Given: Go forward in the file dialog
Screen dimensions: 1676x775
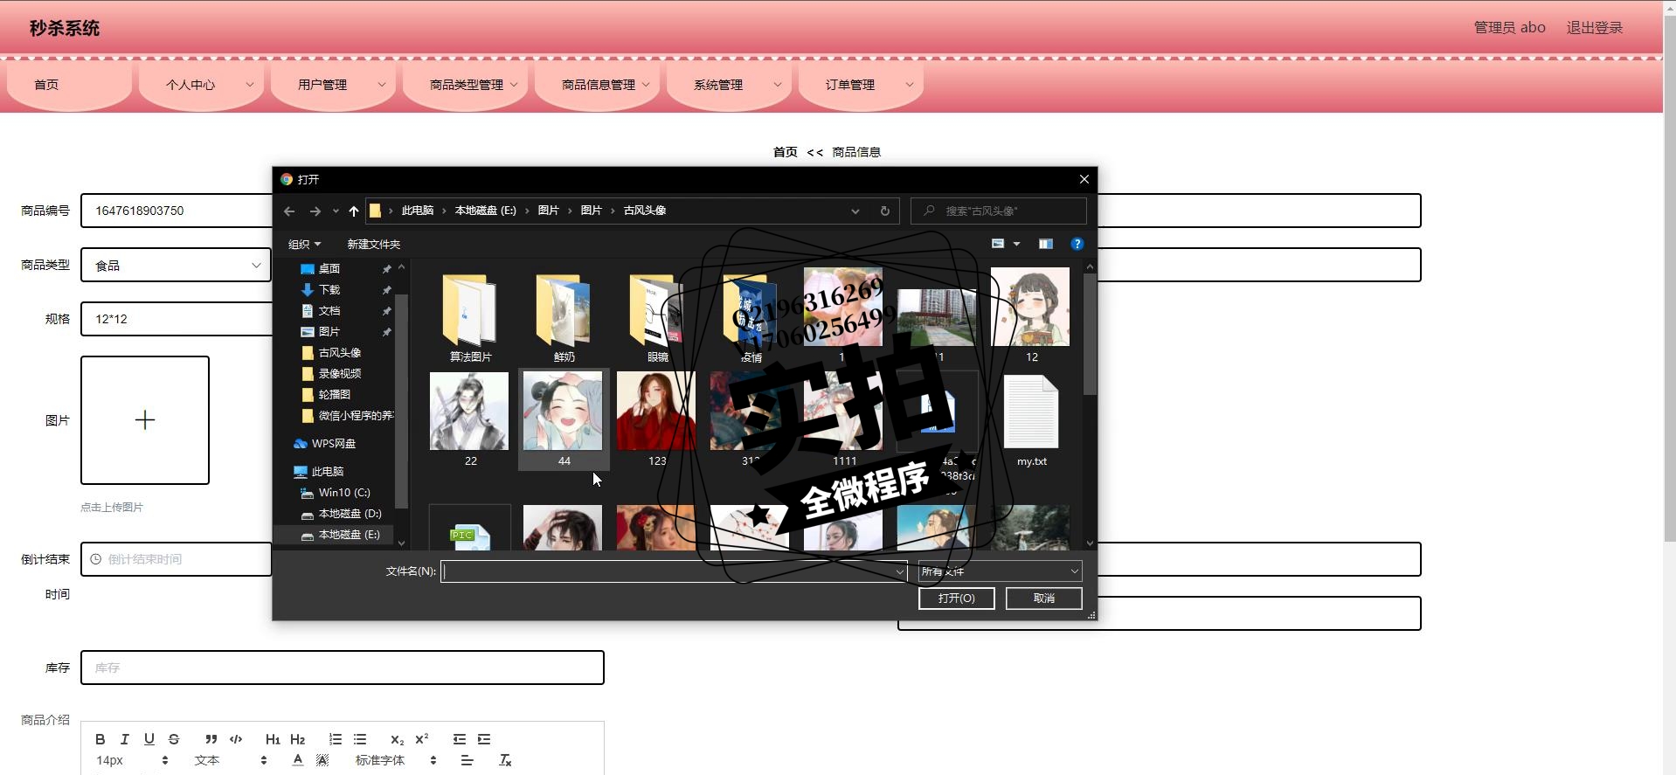Looking at the screenshot, I should pos(315,211).
